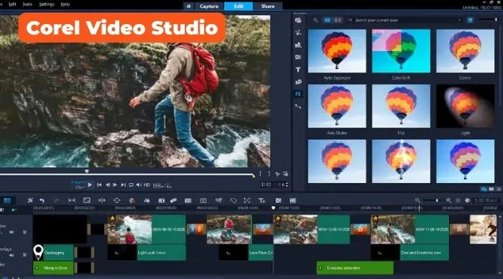This screenshot has width=503, height=279.
Task: Open the Edit menu in menu bar
Action: 13,4
